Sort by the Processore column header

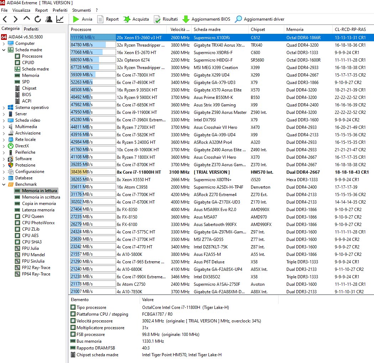click(117, 29)
